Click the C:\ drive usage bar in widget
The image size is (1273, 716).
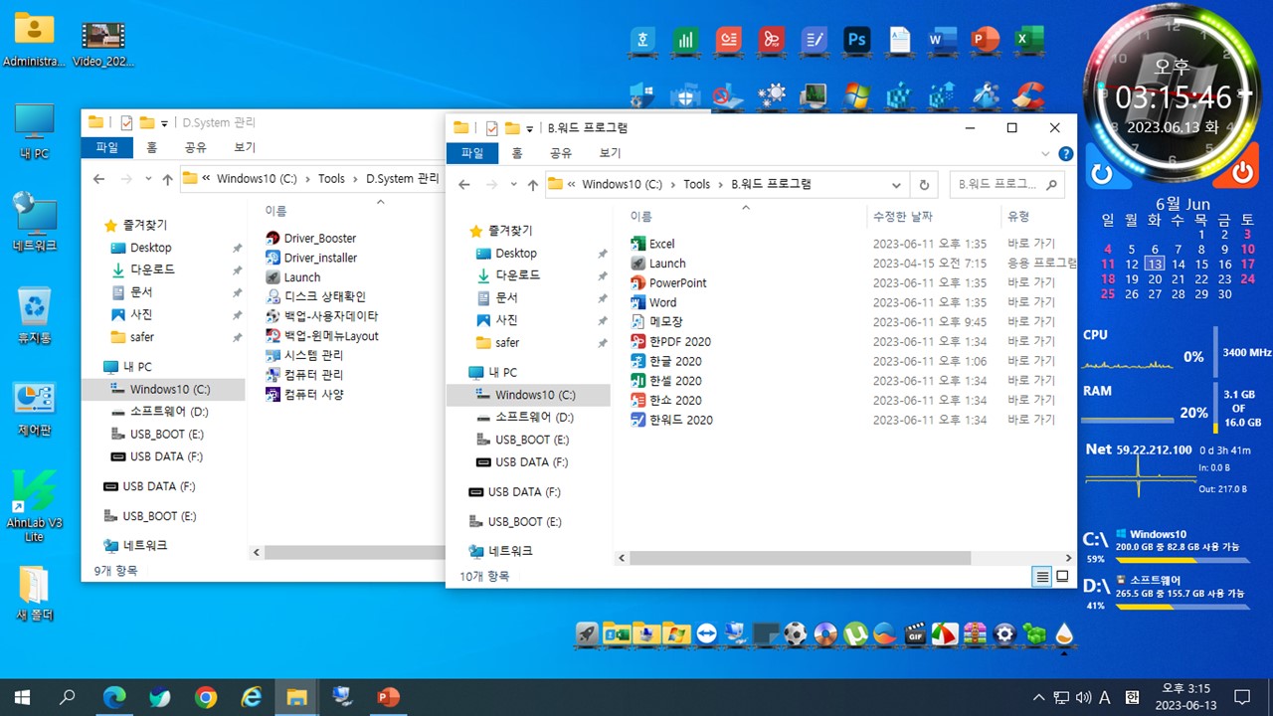tap(1181, 560)
